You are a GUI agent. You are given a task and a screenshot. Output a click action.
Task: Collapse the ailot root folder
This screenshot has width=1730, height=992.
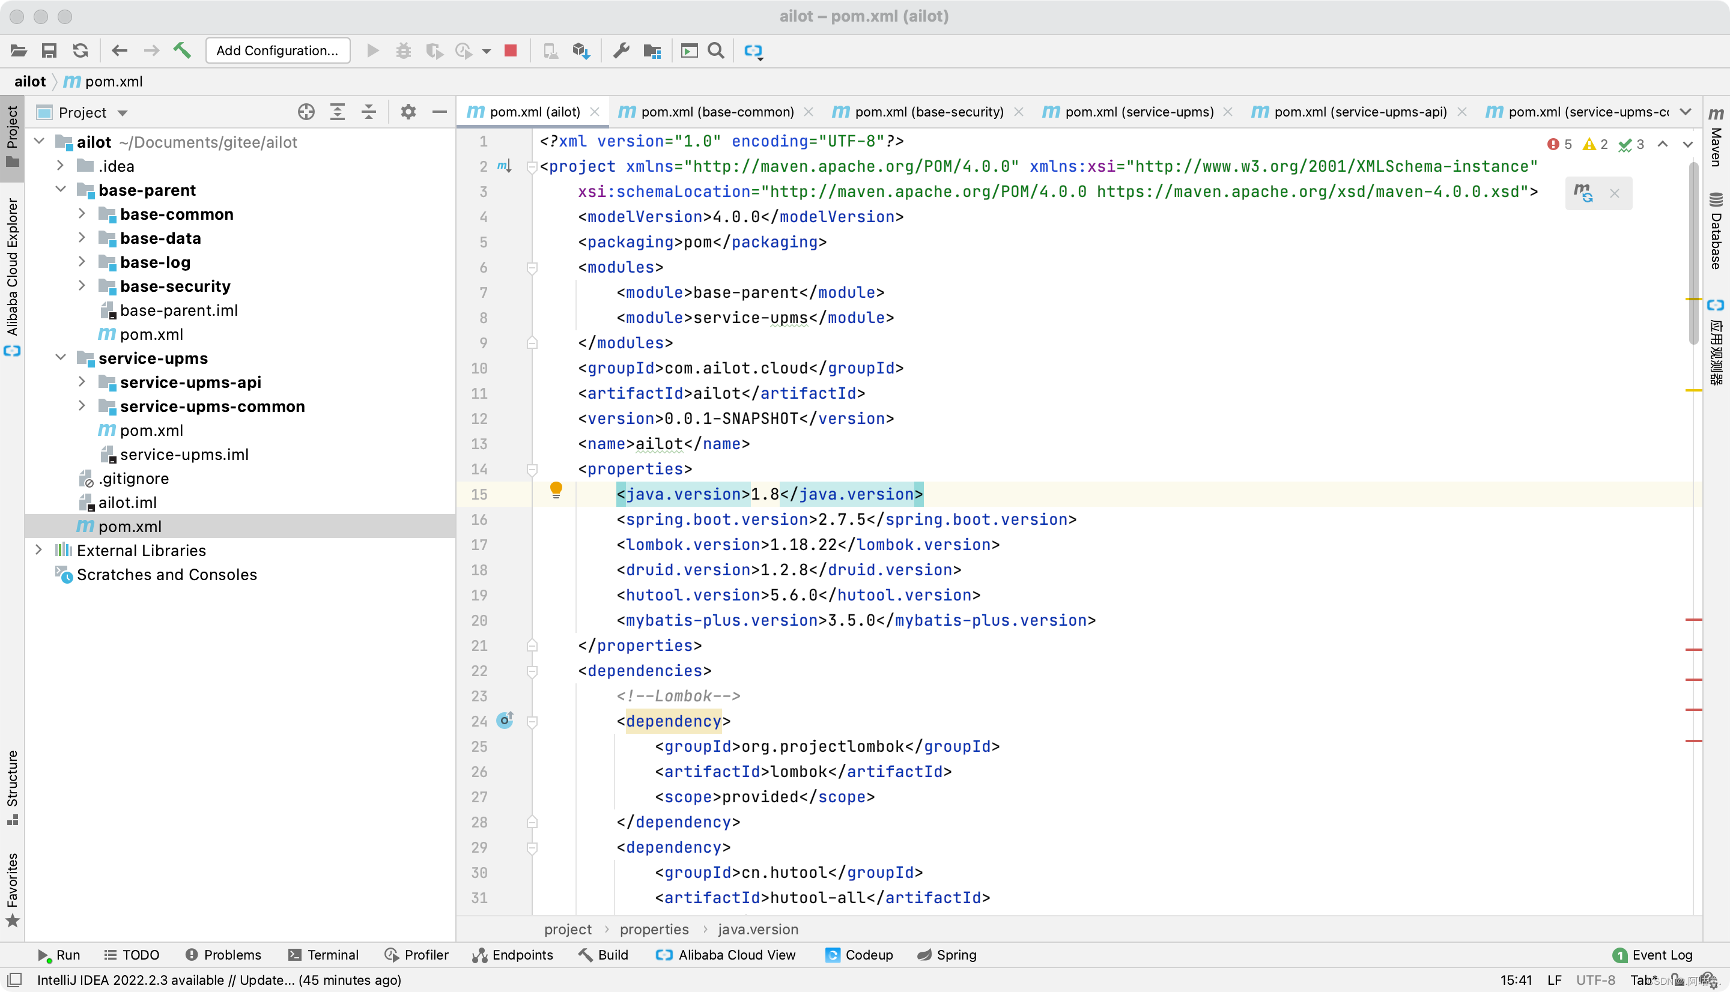(x=40, y=141)
